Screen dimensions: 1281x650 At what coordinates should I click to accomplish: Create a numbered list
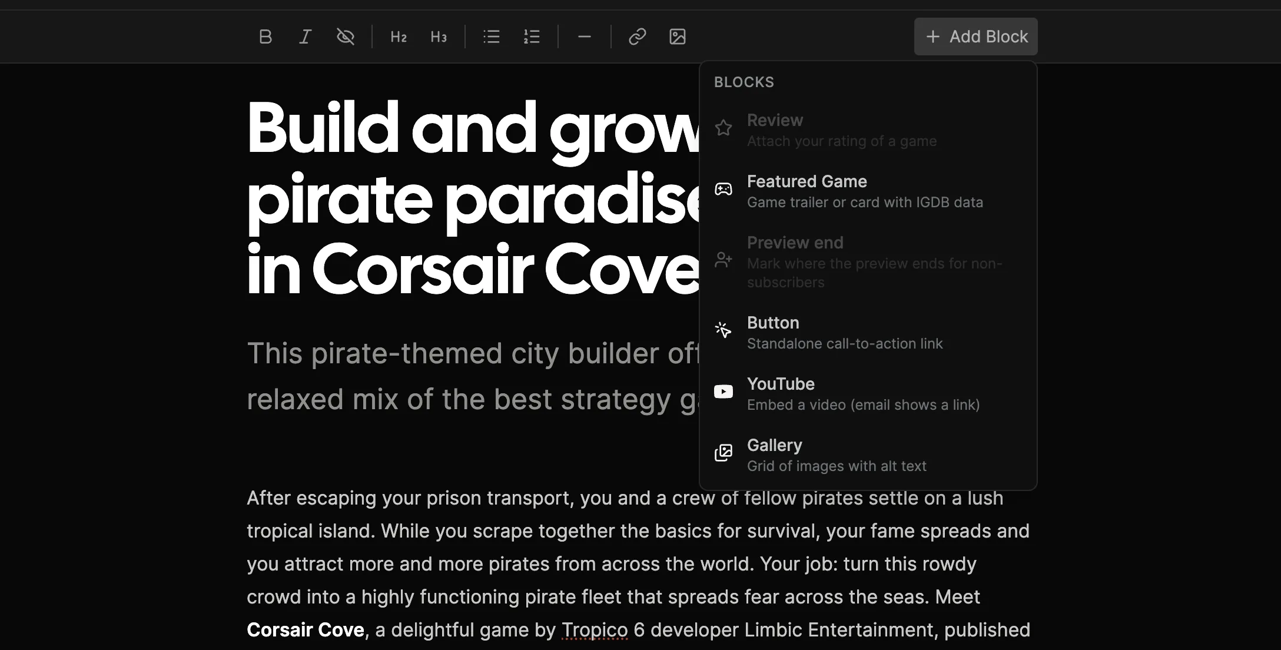click(532, 37)
